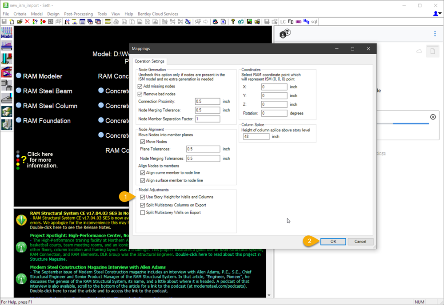Image resolution: width=444 pixels, height=305 pixels.
Task: Click the blue letter A toolbar icon
Action: [223, 21]
